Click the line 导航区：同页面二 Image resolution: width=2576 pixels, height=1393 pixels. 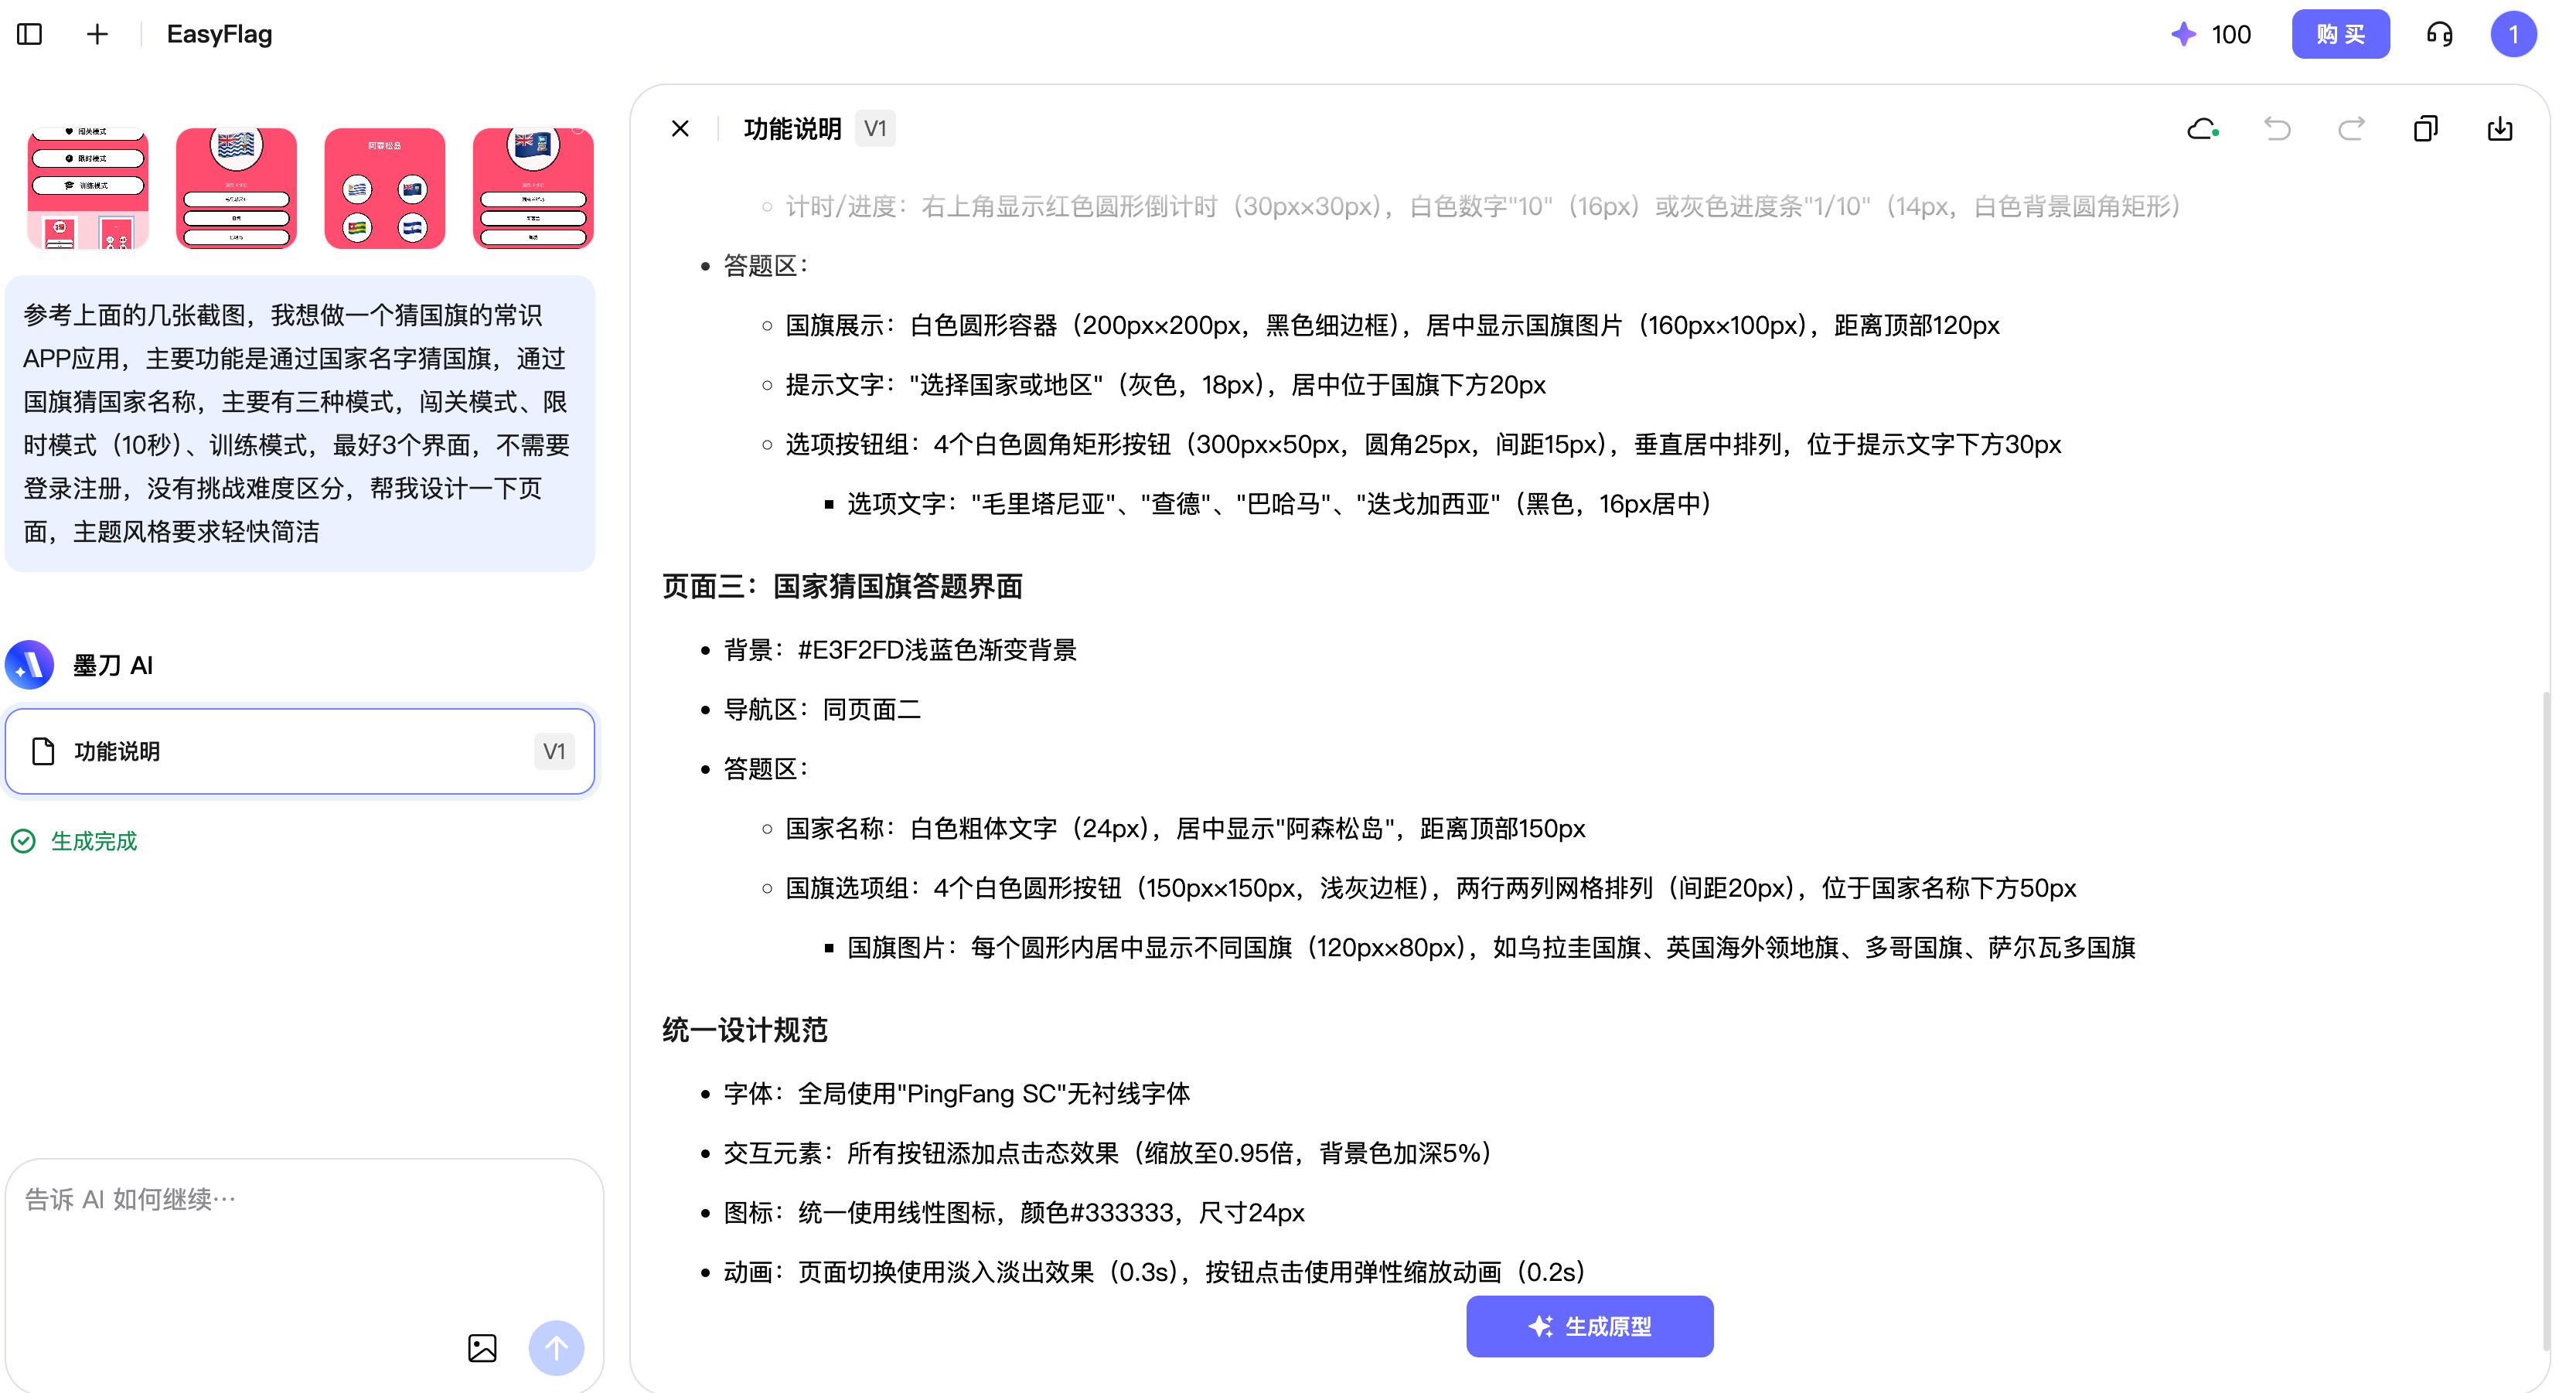(822, 709)
